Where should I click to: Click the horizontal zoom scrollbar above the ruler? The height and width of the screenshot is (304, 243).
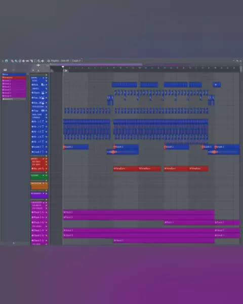(96, 64)
